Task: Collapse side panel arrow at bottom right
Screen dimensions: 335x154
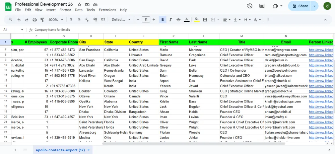Action: tap(329, 150)
